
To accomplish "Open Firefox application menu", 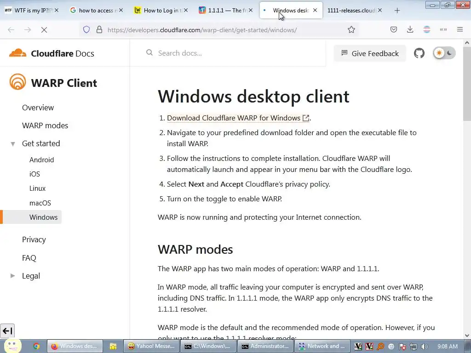I will (x=460, y=29).
